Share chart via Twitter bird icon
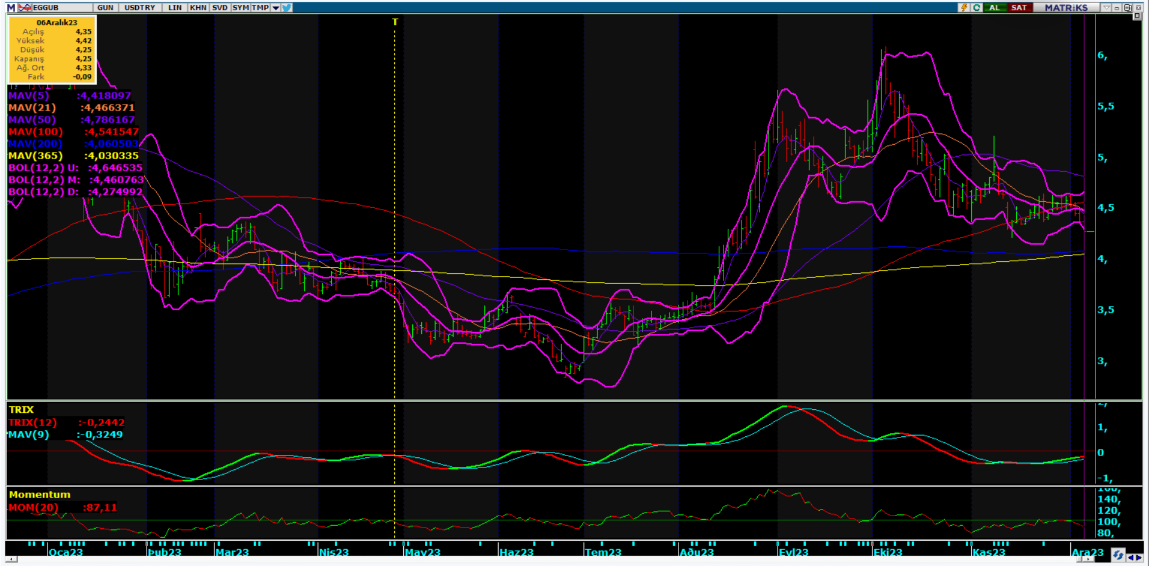This screenshot has width=1149, height=566. coord(287,7)
